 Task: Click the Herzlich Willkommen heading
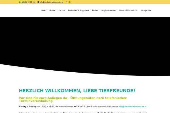pos(77,91)
